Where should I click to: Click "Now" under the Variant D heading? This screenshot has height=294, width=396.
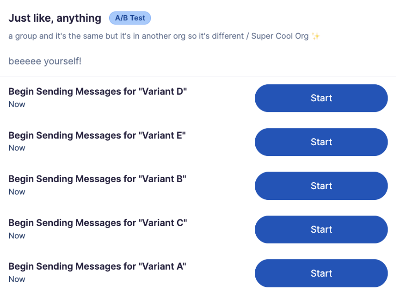click(17, 104)
